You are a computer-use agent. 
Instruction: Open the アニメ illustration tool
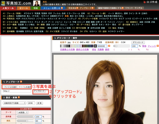click(37, 22)
